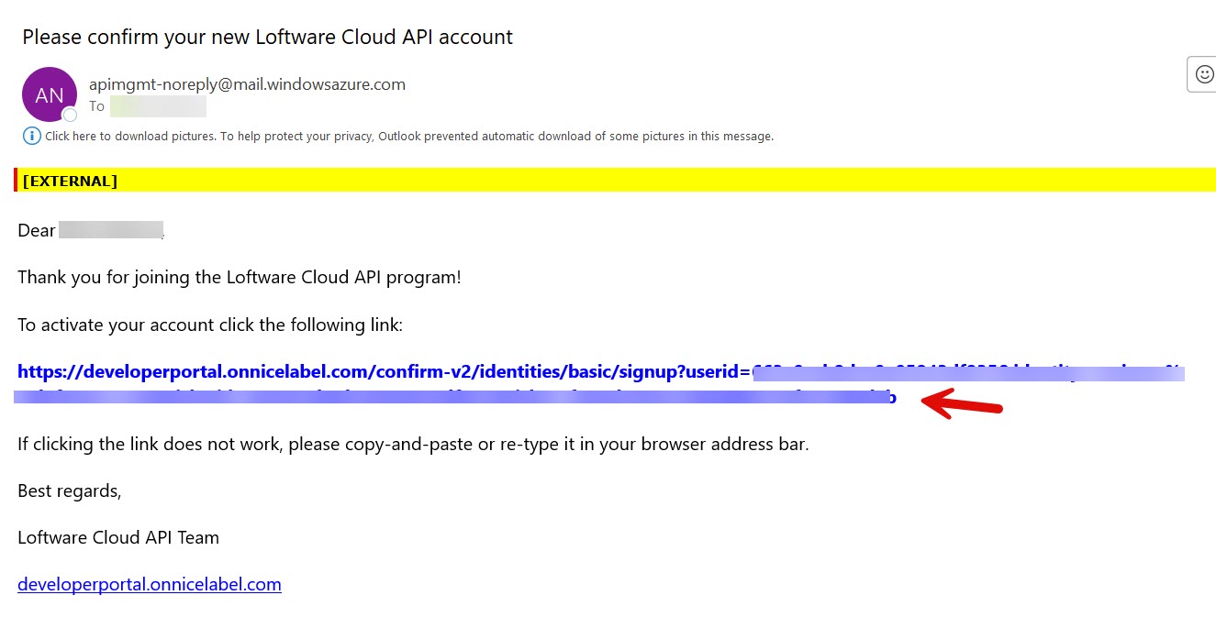The height and width of the screenshot is (628, 1216).
Task: Click the 'Best regards,' closing line
Action: [69, 490]
